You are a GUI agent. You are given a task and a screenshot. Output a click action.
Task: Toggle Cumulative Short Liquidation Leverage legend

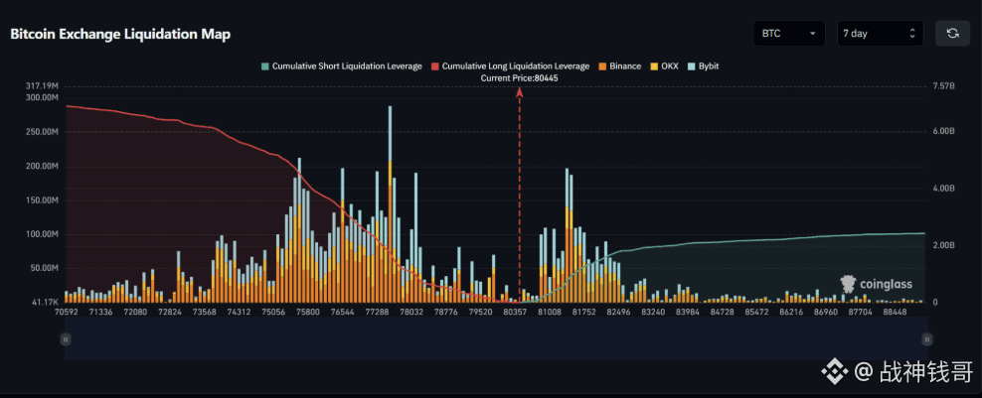tap(341, 66)
